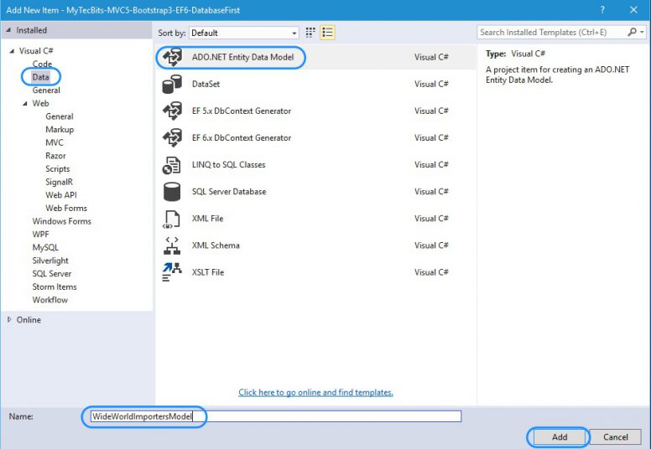This screenshot has width=651, height=449.
Task: Select the Silverlight category
Action: pos(50,261)
